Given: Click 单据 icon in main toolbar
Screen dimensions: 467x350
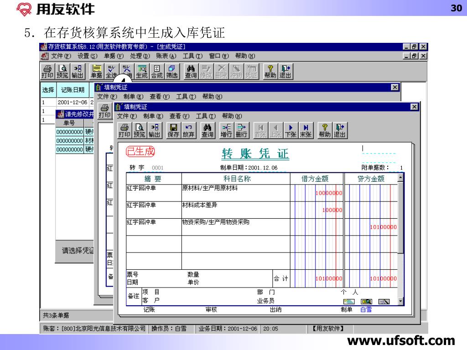Looking at the screenshot, I should click(x=97, y=72).
